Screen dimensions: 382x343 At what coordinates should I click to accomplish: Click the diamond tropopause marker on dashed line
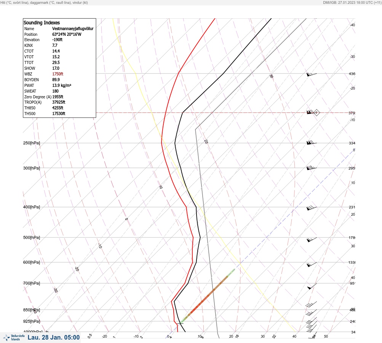(x=316, y=113)
